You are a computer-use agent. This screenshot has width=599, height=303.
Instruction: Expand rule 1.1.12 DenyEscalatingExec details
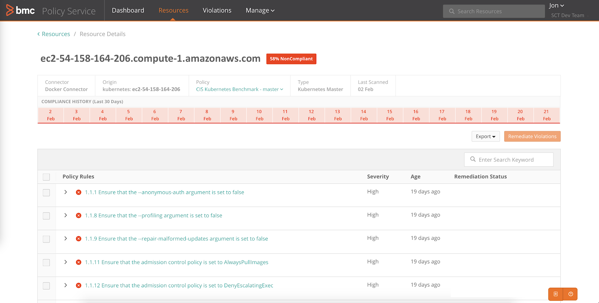point(66,285)
